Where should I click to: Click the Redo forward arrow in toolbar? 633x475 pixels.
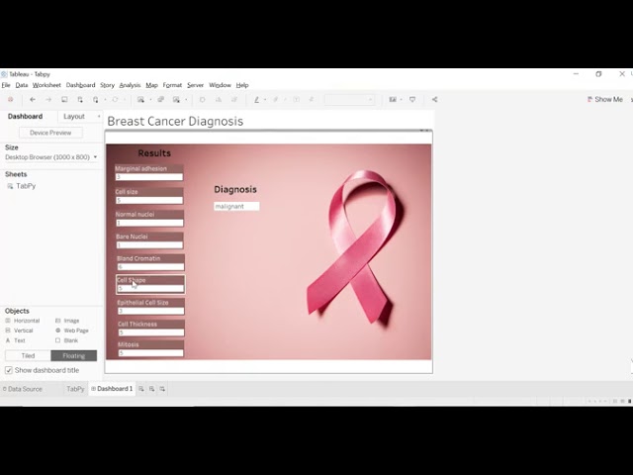coord(48,99)
